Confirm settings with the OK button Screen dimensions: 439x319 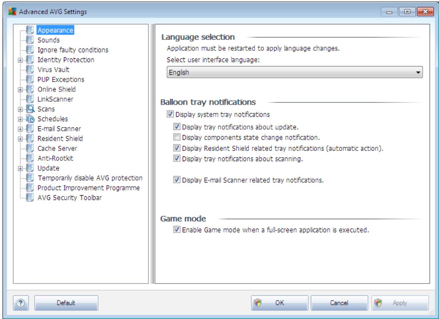[280, 302]
